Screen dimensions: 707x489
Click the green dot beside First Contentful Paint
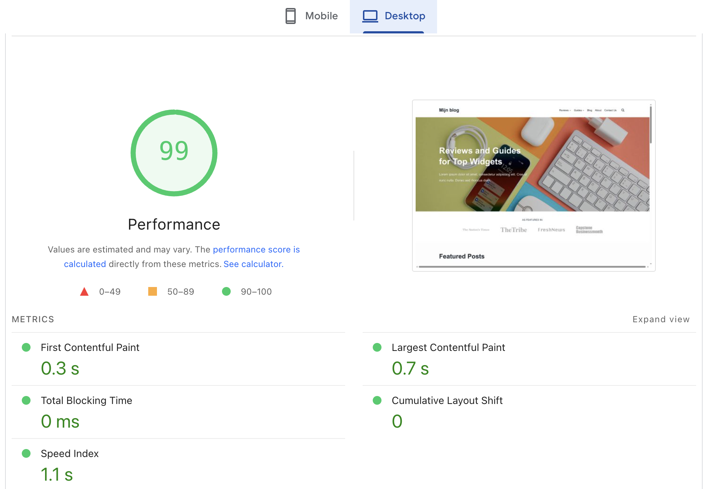tap(26, 347)
